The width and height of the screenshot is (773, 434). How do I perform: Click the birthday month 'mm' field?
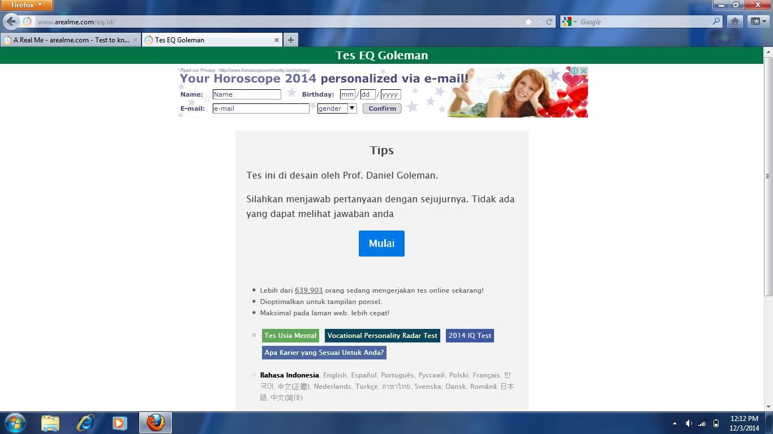pos(347,94)
